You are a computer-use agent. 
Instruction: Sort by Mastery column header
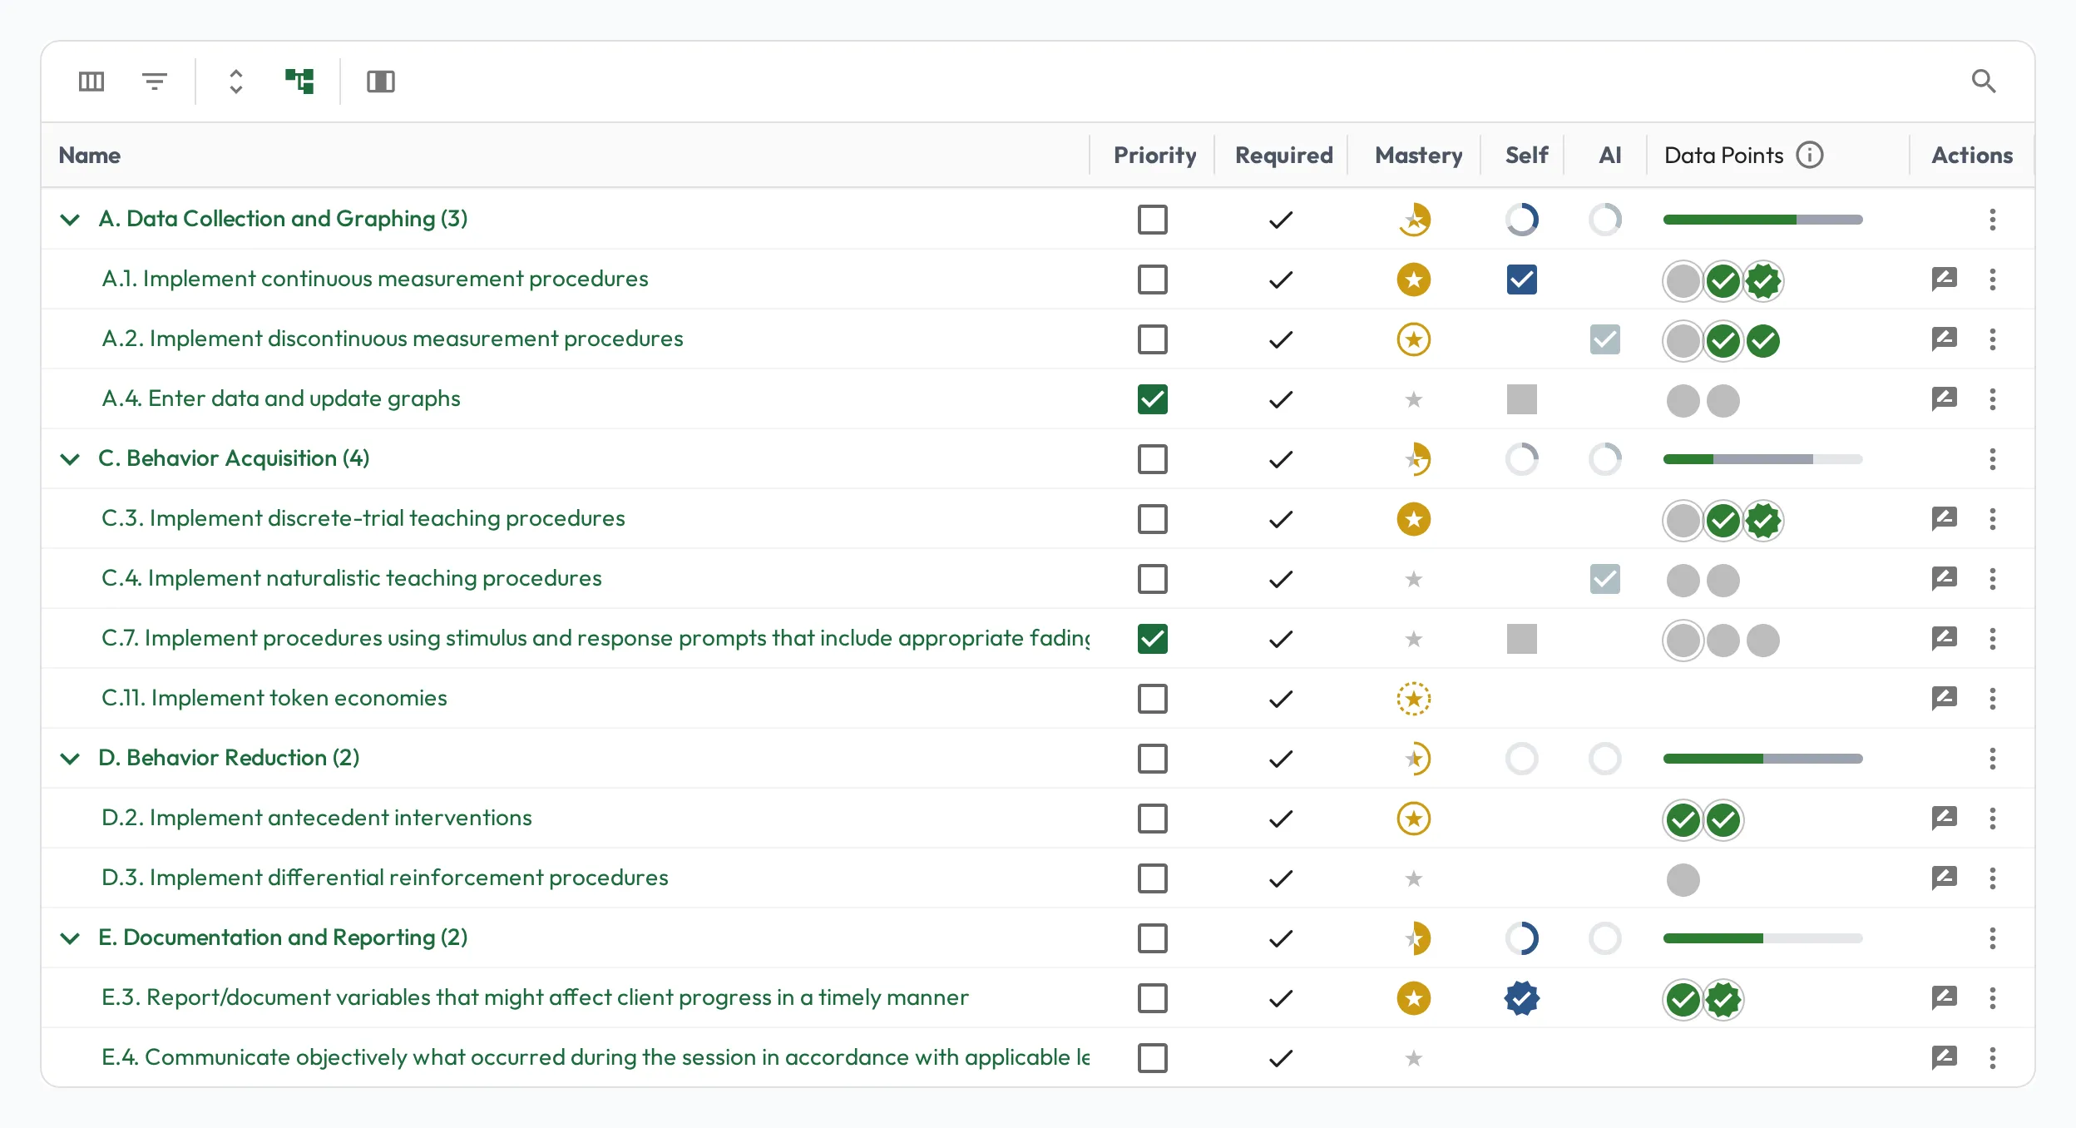click(x=1419, y=155)
